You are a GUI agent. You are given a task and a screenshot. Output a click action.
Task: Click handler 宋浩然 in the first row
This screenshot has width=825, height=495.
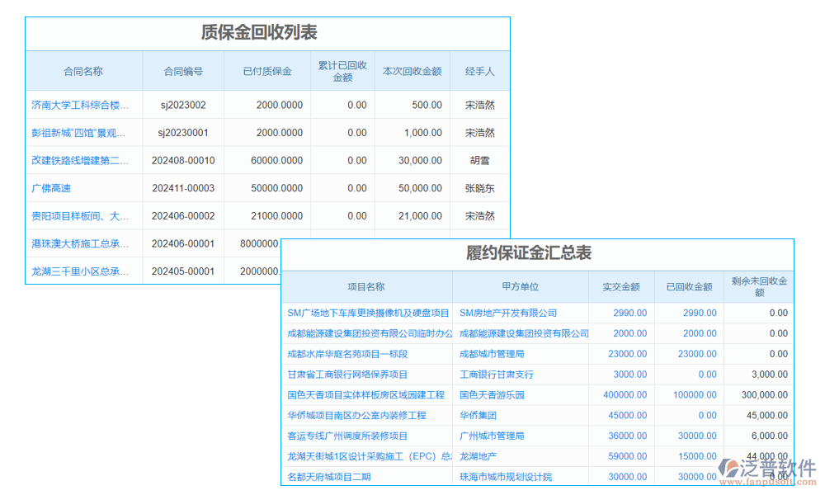click(x=478, y=105)
